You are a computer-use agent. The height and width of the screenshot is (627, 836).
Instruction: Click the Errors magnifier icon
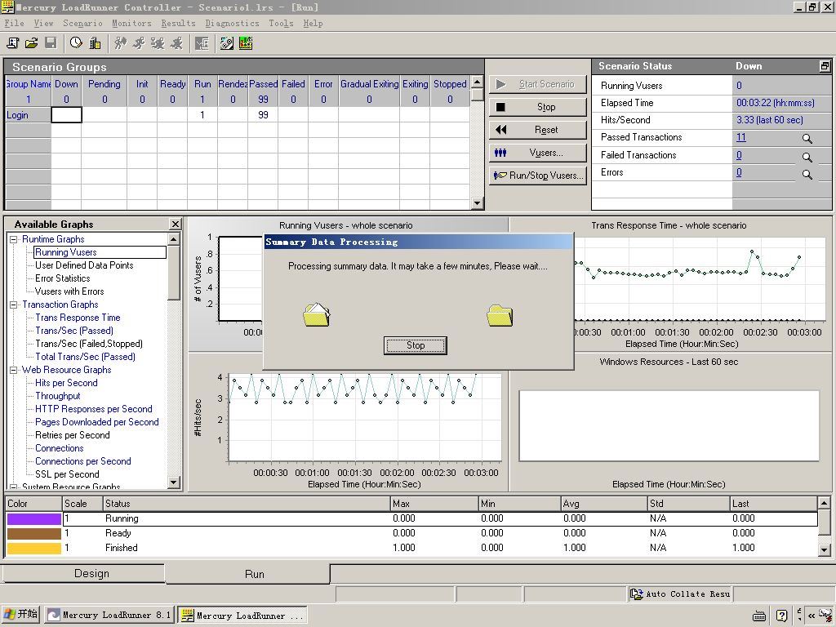pos(807,175)
